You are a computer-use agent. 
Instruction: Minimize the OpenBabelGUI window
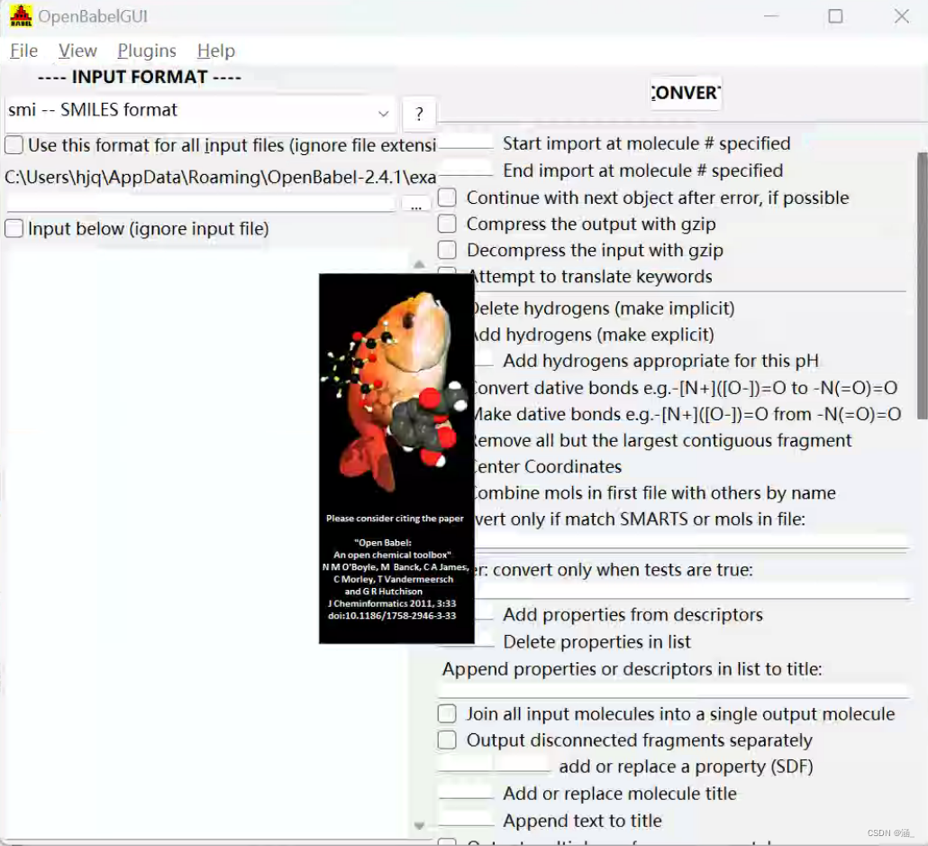tap(771, 16)
